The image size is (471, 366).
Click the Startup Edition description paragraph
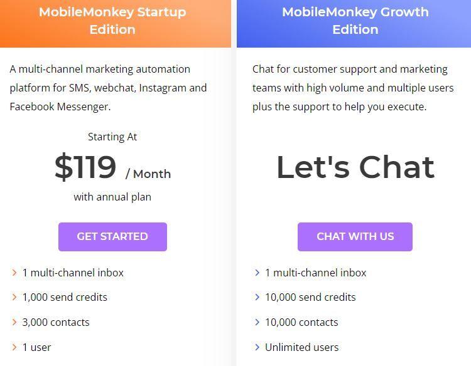point(108,88)
